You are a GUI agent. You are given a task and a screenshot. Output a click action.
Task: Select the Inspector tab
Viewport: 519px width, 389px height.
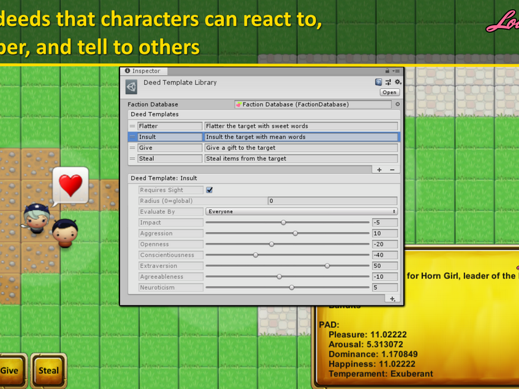[143, 71]
